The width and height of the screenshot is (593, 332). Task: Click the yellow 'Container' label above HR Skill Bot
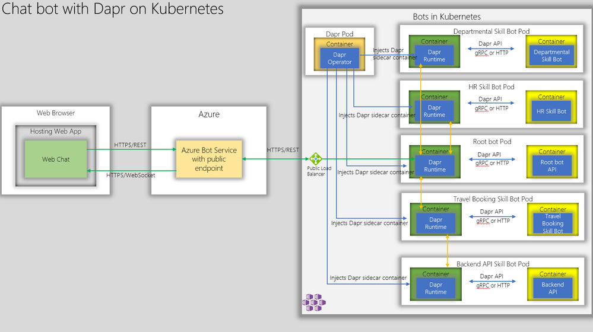[551, 97]
